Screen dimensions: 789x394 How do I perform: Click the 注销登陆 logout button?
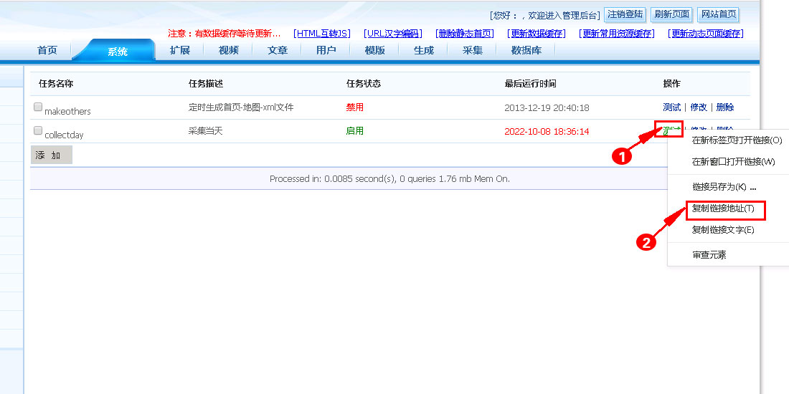pos(625,14)
